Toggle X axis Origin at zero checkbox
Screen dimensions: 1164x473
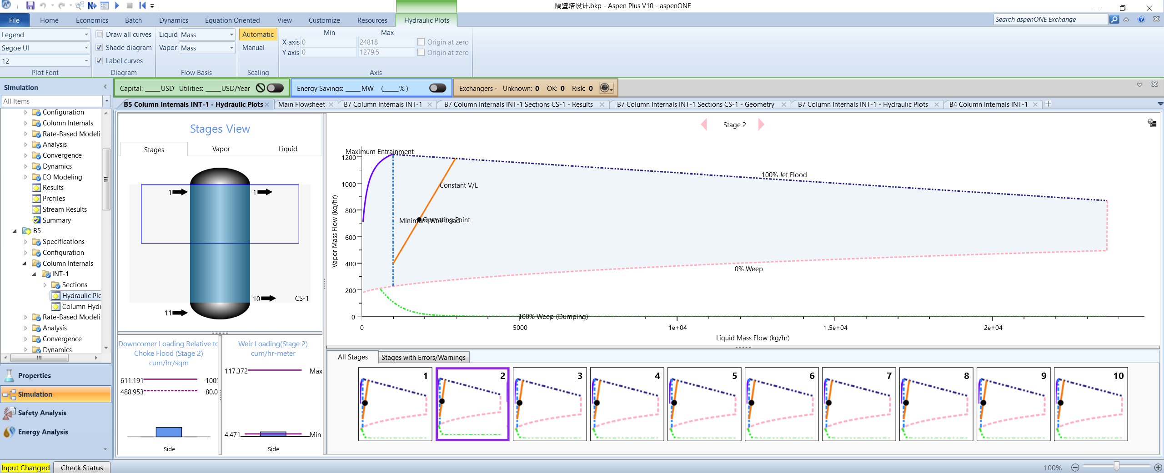pos(421,42)
